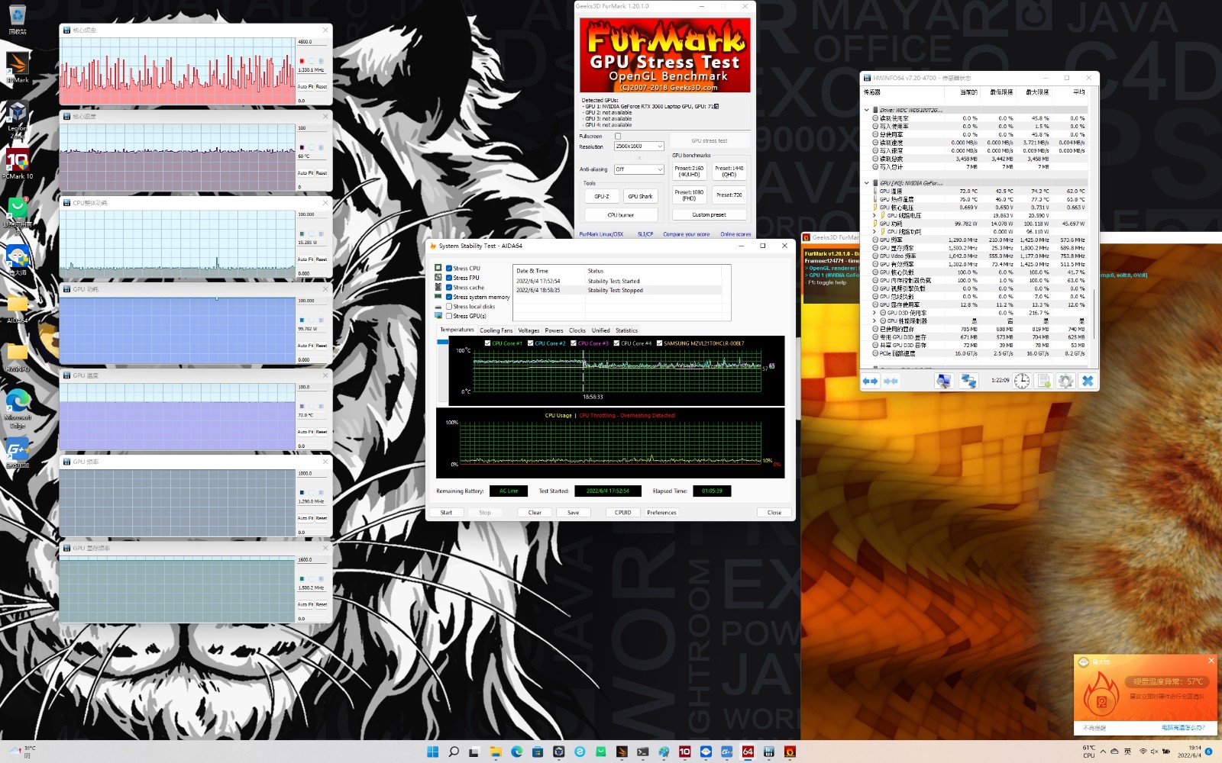Viewport: 1222px width, 763px height.
Task: Expand GPU 线路电压 row
Action: tap(874, 216)
